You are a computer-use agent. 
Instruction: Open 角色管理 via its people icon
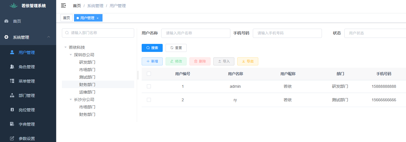[12, 67]
